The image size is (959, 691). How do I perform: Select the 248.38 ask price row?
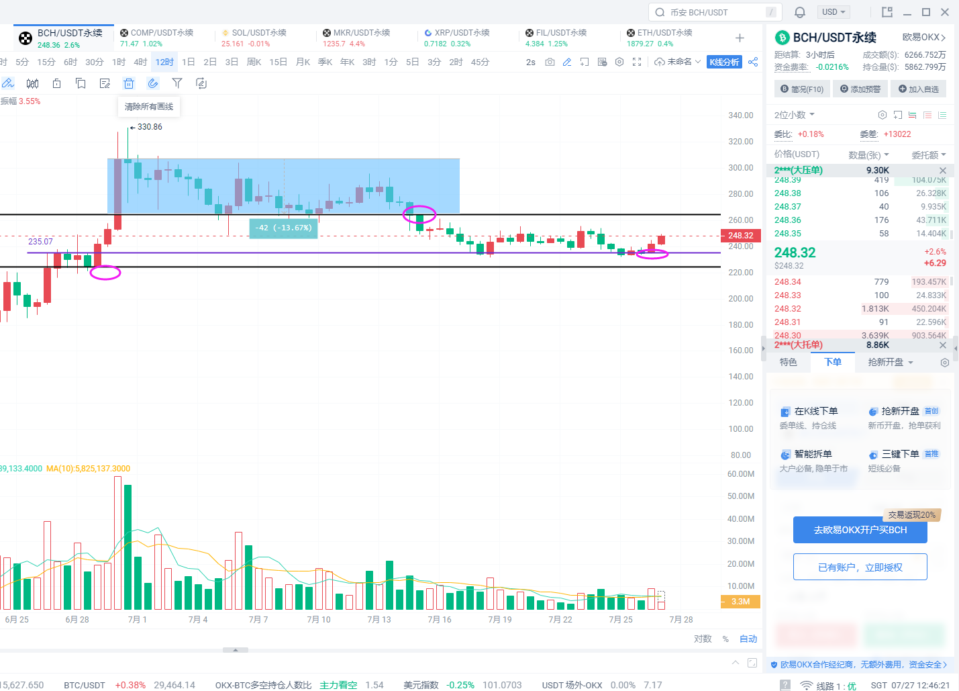point(860,193)
